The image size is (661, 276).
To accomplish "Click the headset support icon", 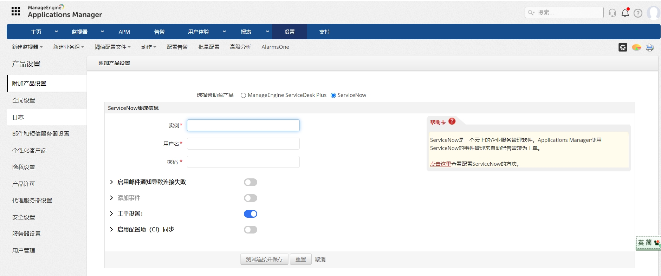I will pos(612,13).
